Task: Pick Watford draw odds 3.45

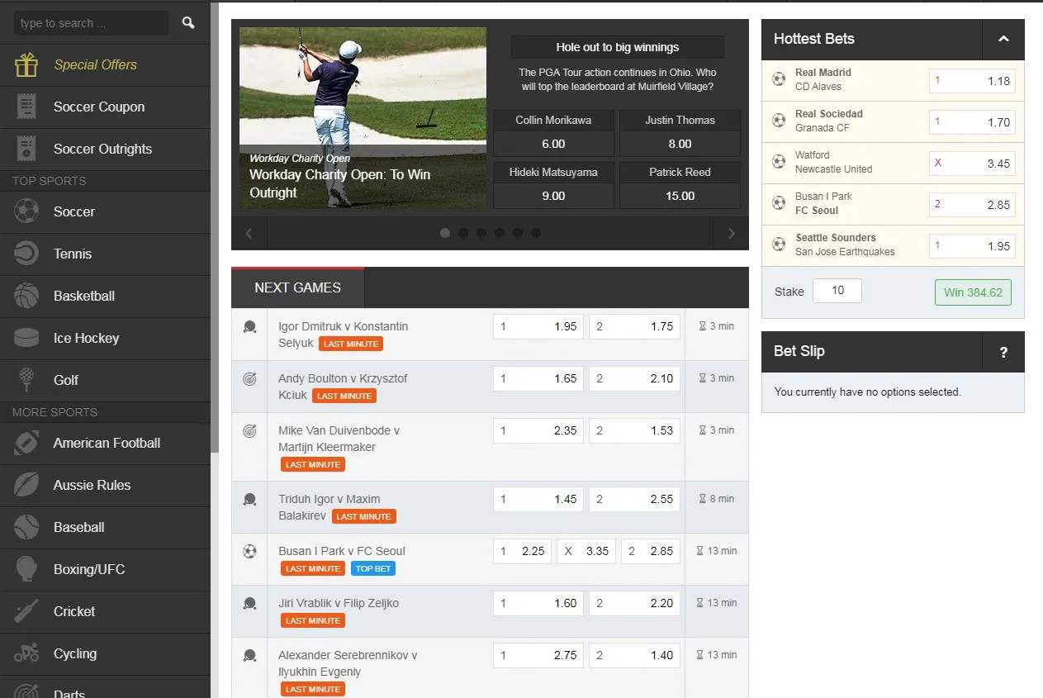Action: click(x=972, y=164)
